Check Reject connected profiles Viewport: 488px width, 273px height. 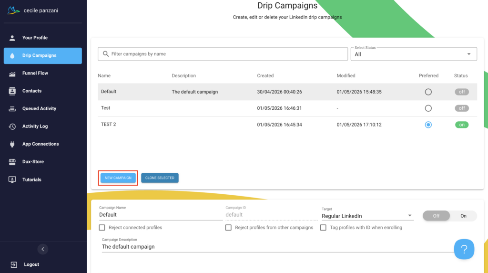coord(102,228)
